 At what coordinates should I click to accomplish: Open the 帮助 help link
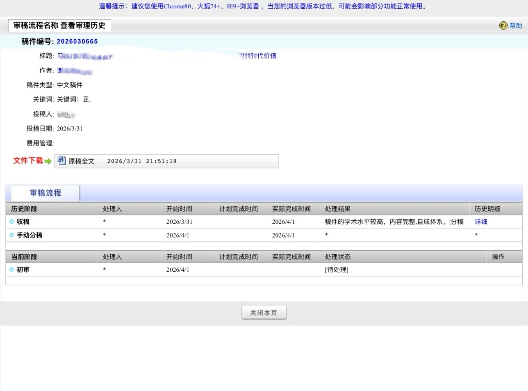point(516,26)
